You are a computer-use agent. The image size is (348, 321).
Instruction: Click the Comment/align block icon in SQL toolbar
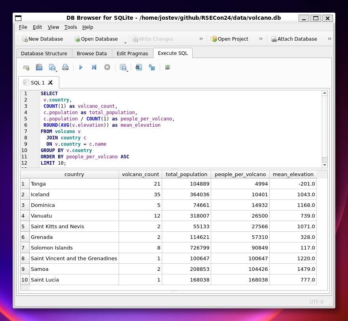(167, 68)
